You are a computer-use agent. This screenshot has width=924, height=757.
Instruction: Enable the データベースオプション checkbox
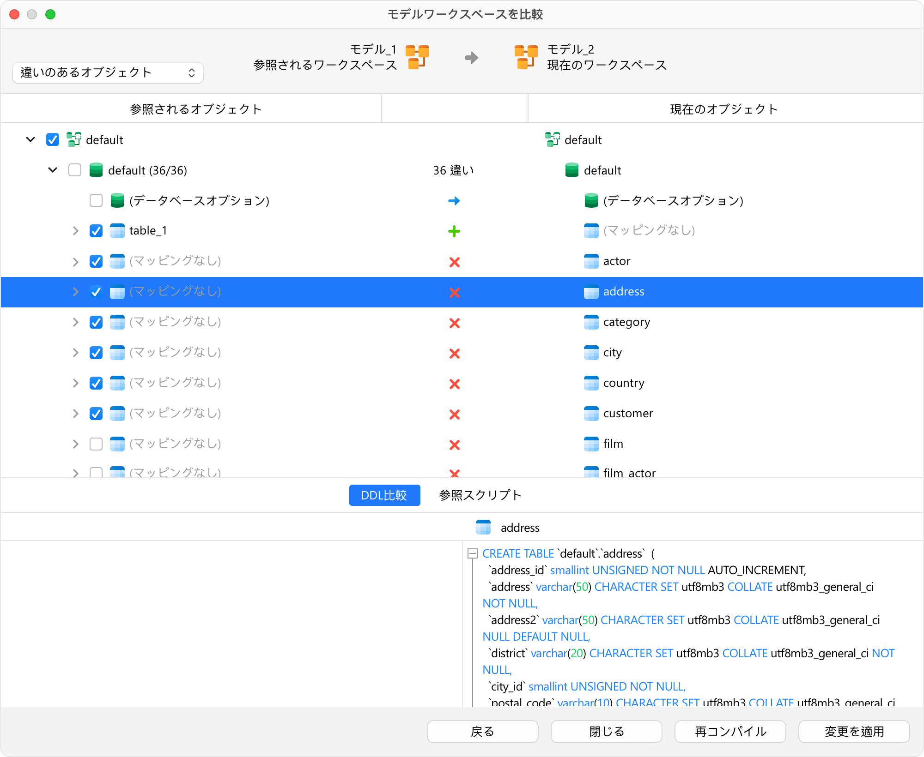96,200
